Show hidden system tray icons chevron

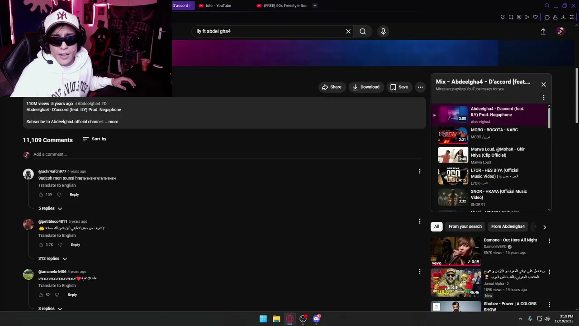coord(520,319)
